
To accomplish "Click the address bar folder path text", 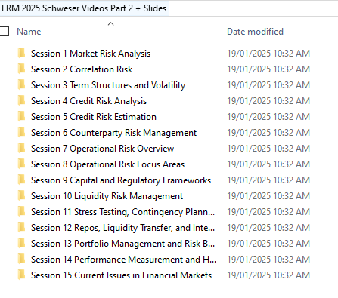I will 84,8.
